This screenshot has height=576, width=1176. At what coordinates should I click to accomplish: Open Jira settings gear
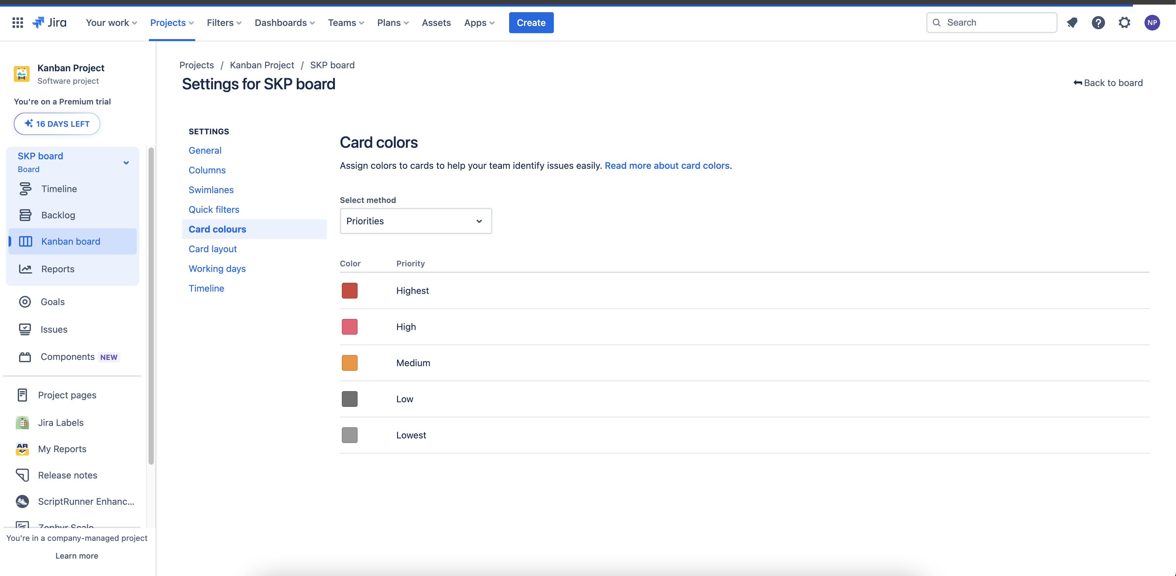coord(1124,22)
